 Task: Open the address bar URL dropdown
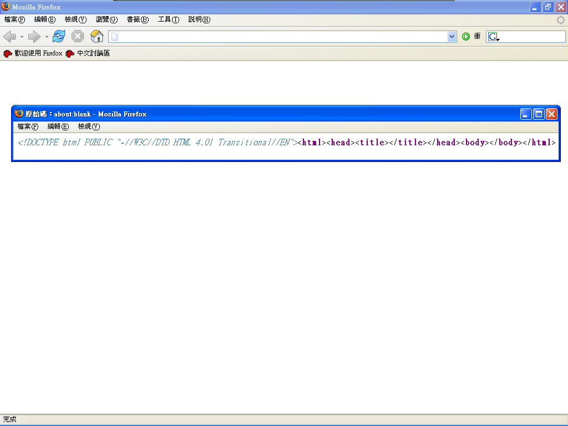click(452, 37)
